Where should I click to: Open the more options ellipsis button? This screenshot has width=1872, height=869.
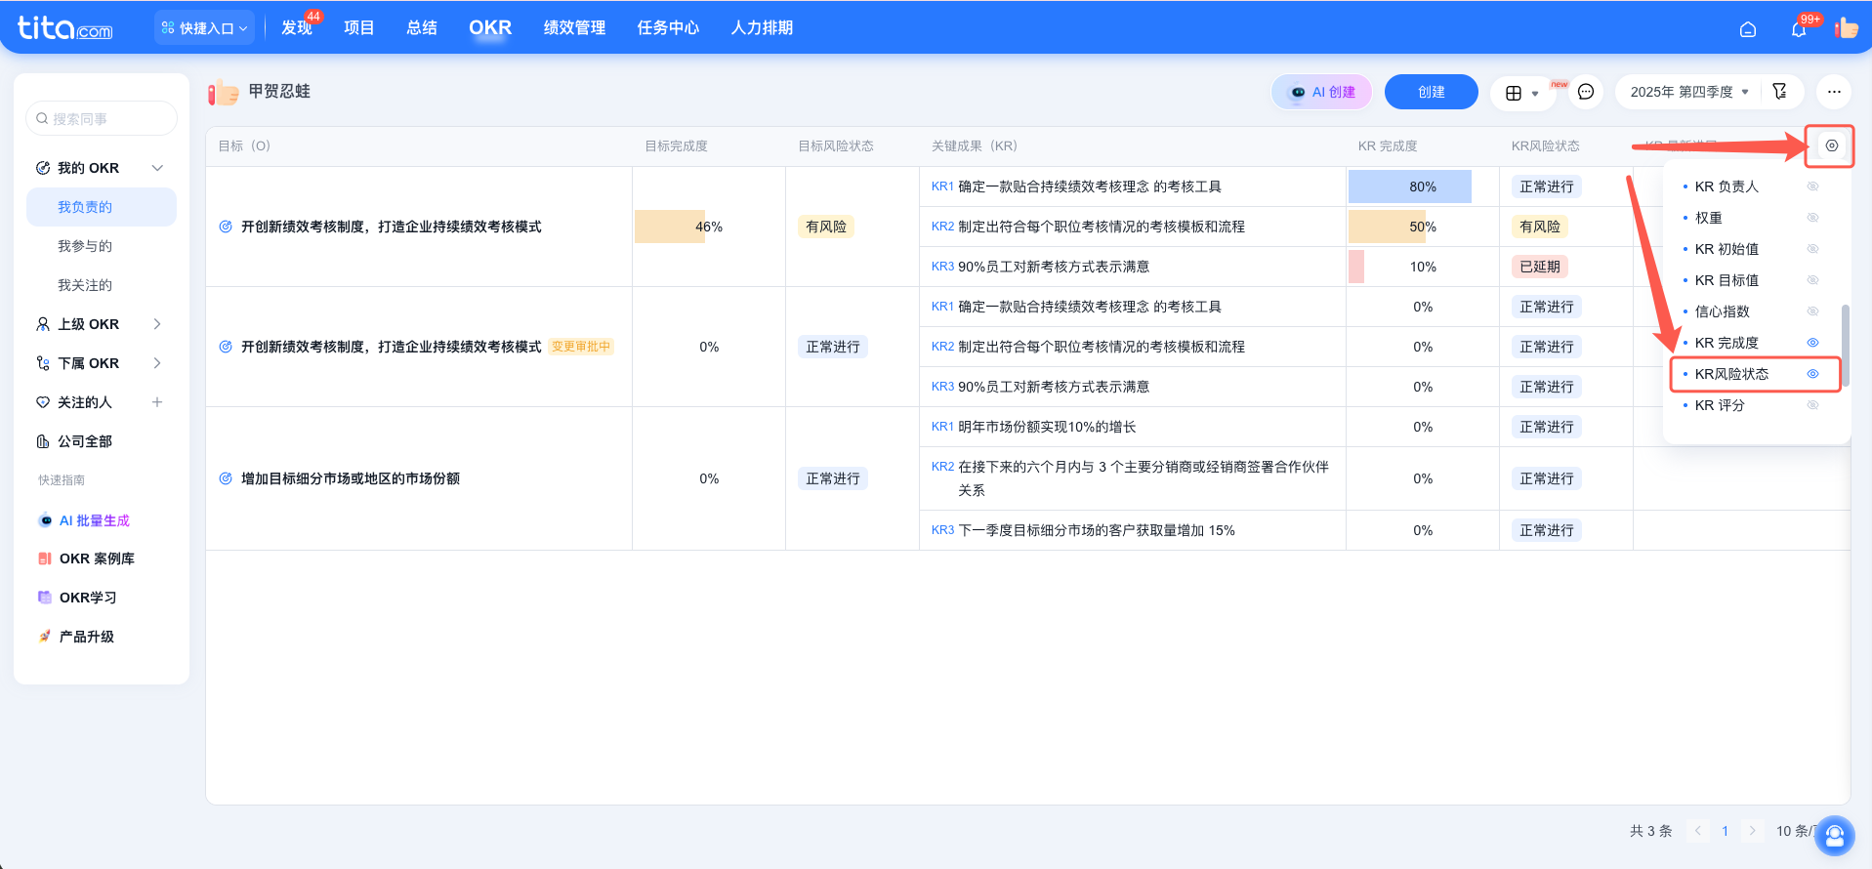click(1834, 92)
